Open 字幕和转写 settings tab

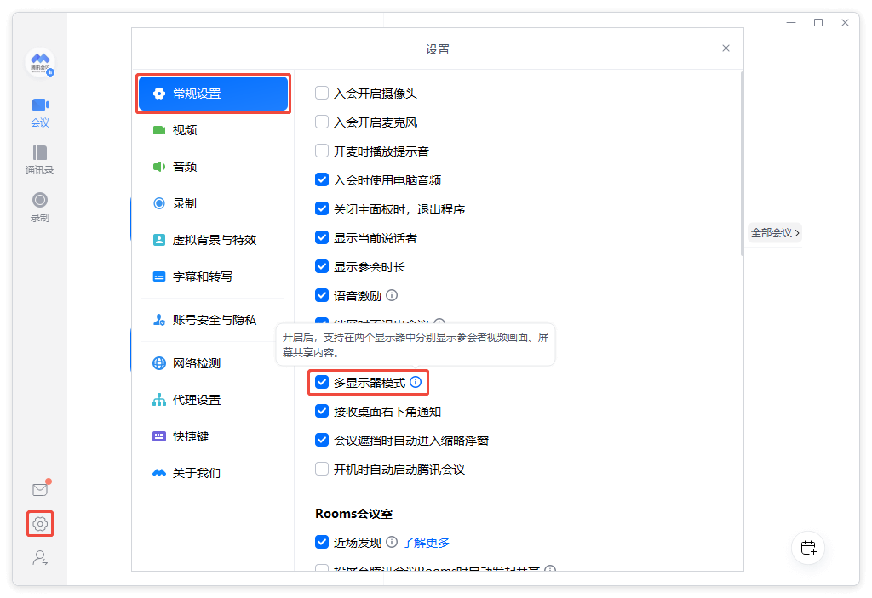click(x=214, y=276)
